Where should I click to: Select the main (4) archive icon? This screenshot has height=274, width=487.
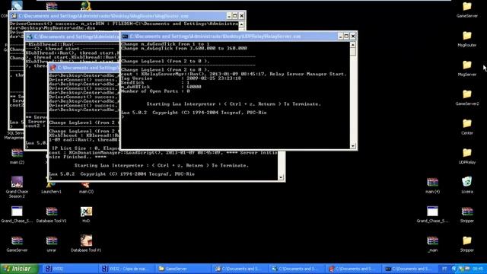coord(432,182)
